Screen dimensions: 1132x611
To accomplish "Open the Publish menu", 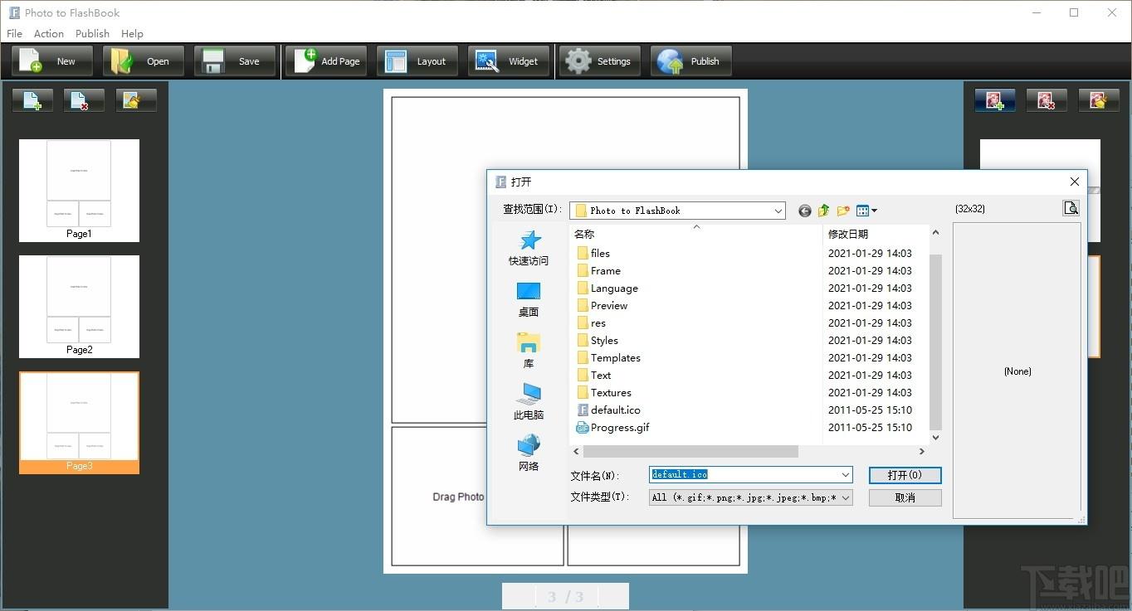I will point(92,33).
